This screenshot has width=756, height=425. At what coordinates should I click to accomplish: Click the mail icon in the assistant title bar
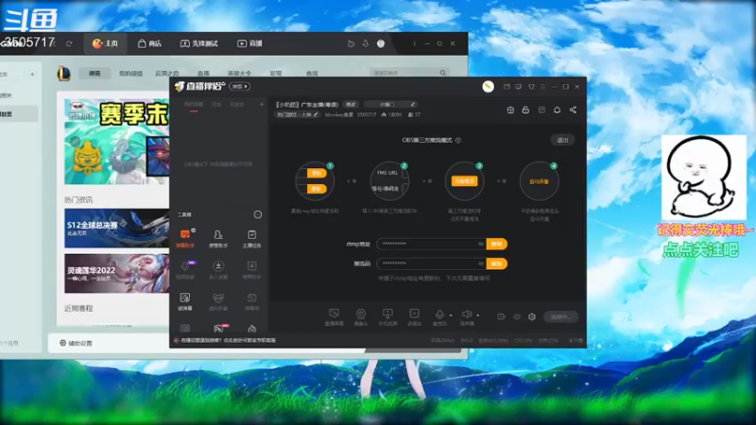pos(507,87)
